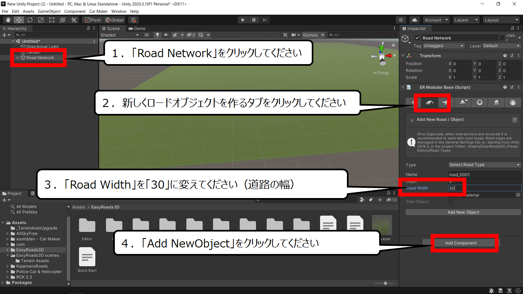Toggle the Hierarchy panel lock

pos(88,29)
